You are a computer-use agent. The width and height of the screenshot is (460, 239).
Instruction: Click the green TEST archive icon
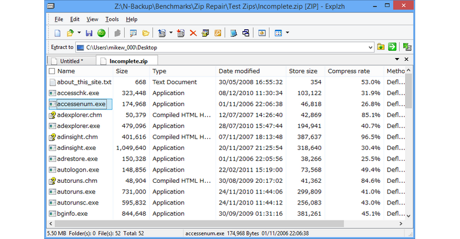click(x=101, y=33)
